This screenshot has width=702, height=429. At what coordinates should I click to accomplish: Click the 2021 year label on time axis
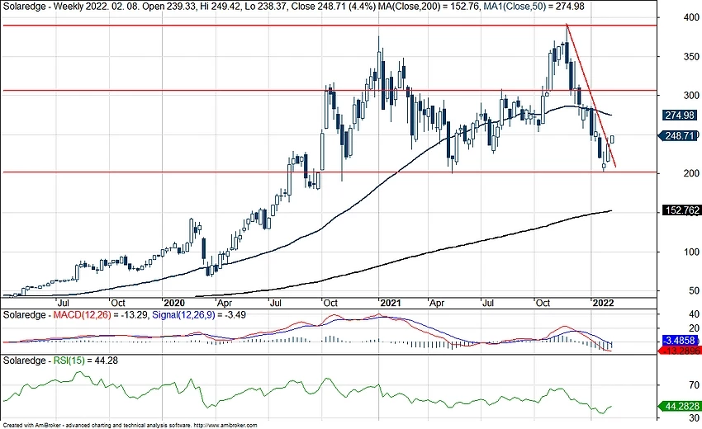pos(391,304)
